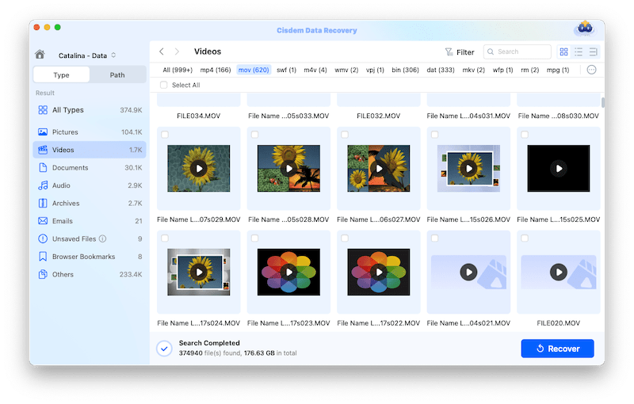Screen dimensions: 634x404
Task: Switch to grid thumbnail view
Action: (563, 52)
